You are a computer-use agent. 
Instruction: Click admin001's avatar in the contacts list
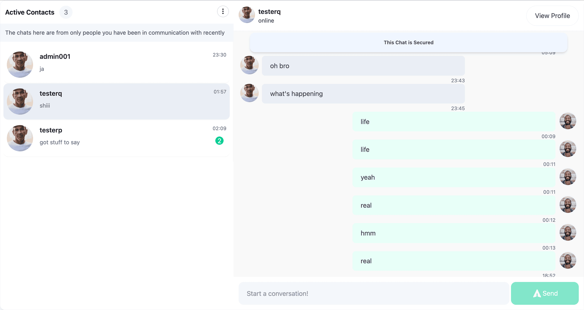pos(20,64)
